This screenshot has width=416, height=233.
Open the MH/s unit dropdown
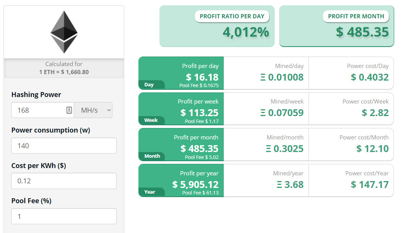click(x=93, y=110)
